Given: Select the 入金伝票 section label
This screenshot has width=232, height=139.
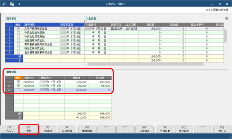Looking at the screenshot, I should [x=91, y=19].
